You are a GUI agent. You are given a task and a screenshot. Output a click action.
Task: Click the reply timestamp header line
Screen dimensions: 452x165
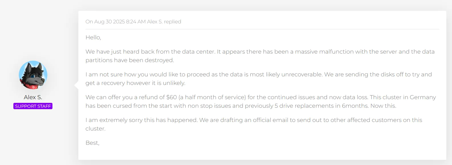tap(133, 22)
